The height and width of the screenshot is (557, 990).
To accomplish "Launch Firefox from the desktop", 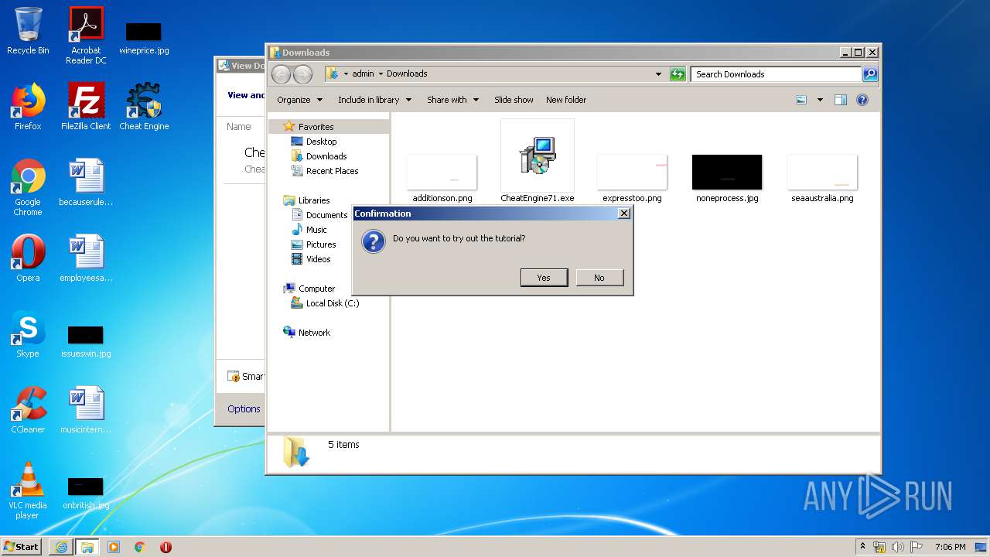I will click(28, 107).
